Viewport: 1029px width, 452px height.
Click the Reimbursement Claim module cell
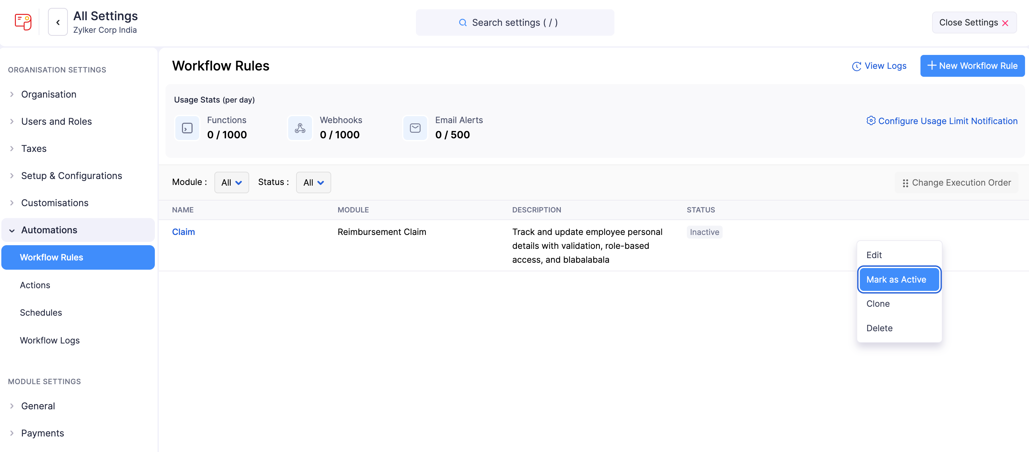381,232
